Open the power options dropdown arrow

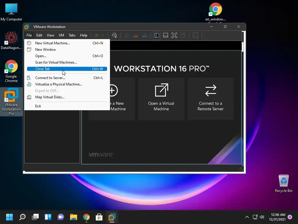[x=103, y=35]
